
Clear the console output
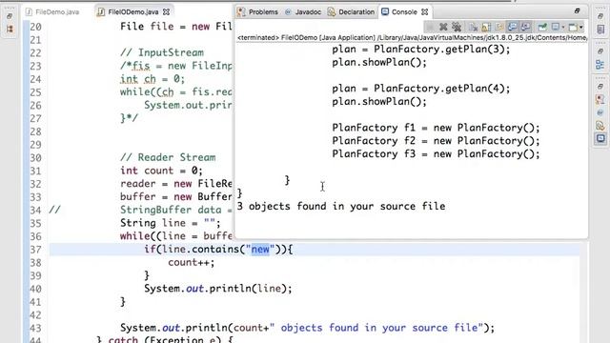[x=473, y=28]
